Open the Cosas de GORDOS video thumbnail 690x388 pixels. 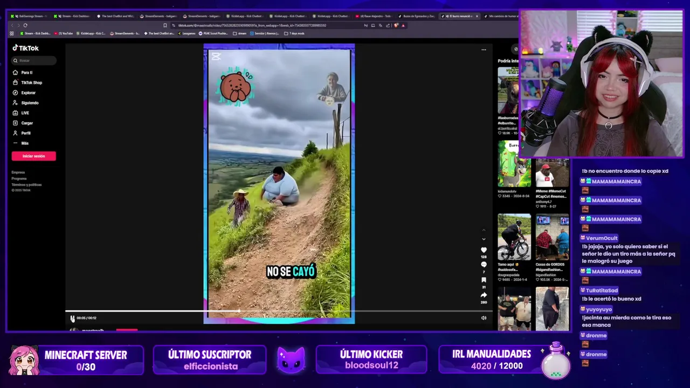click(552, 237)
